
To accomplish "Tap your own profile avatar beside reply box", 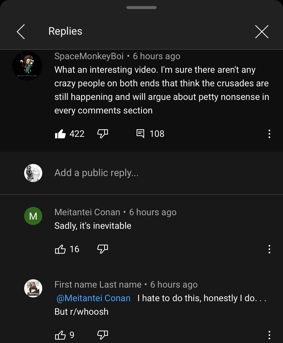I will pyautogui.click(x=33, y=173).
